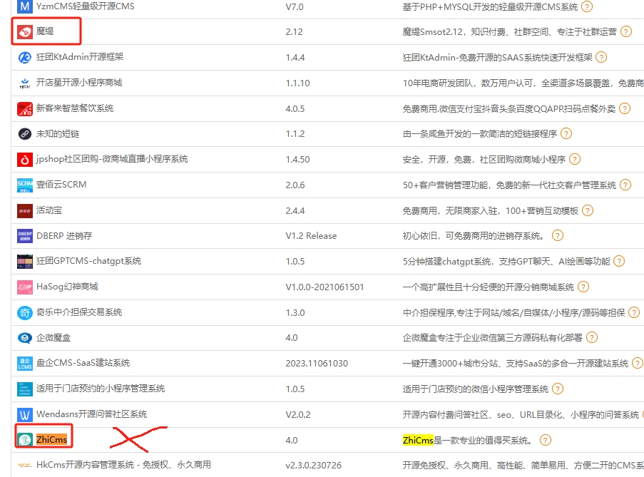Open help icon for ZhiCms description
The height and width of the screenshot is (477, 644).
point(545,440)
